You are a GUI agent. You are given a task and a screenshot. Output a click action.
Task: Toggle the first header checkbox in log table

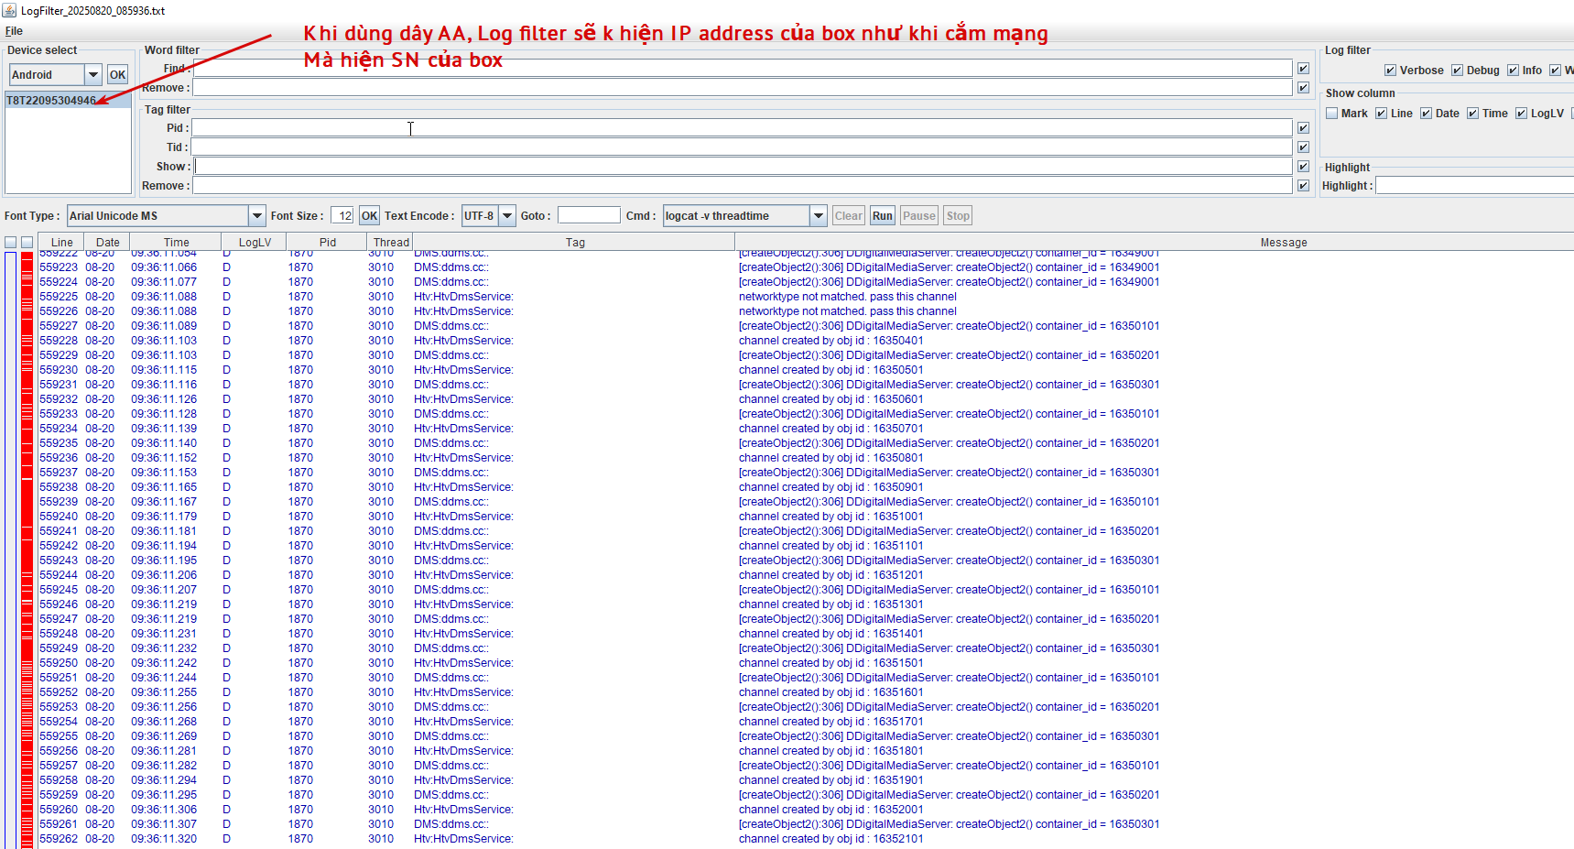point(10,243)
